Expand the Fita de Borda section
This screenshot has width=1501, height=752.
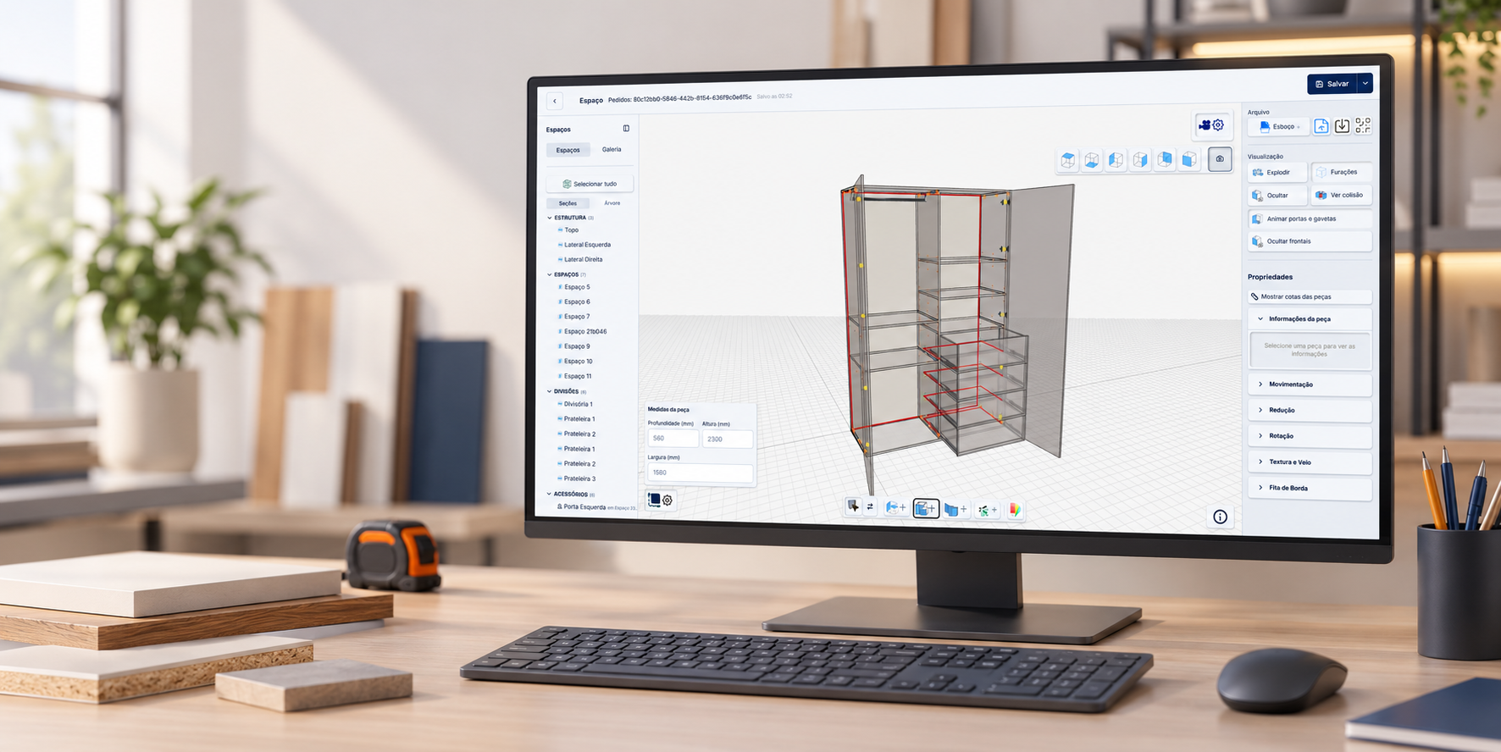[x=1310, y=488]
